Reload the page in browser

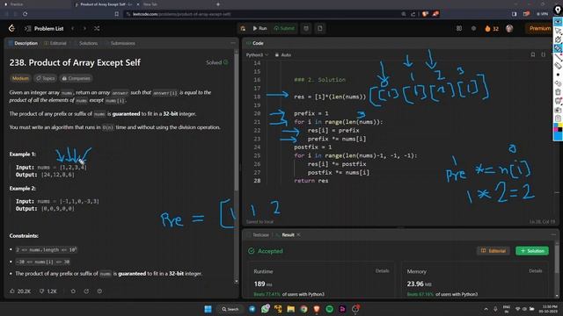click(x=26, y=14)
